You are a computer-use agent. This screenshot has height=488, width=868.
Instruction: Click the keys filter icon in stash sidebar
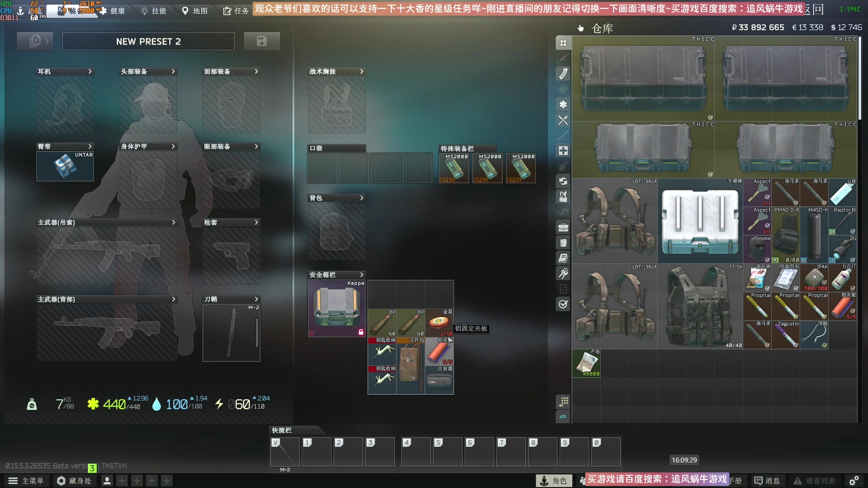point(563,273)
